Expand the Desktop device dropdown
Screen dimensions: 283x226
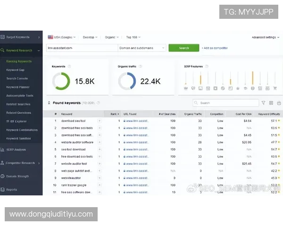[90, 37]
